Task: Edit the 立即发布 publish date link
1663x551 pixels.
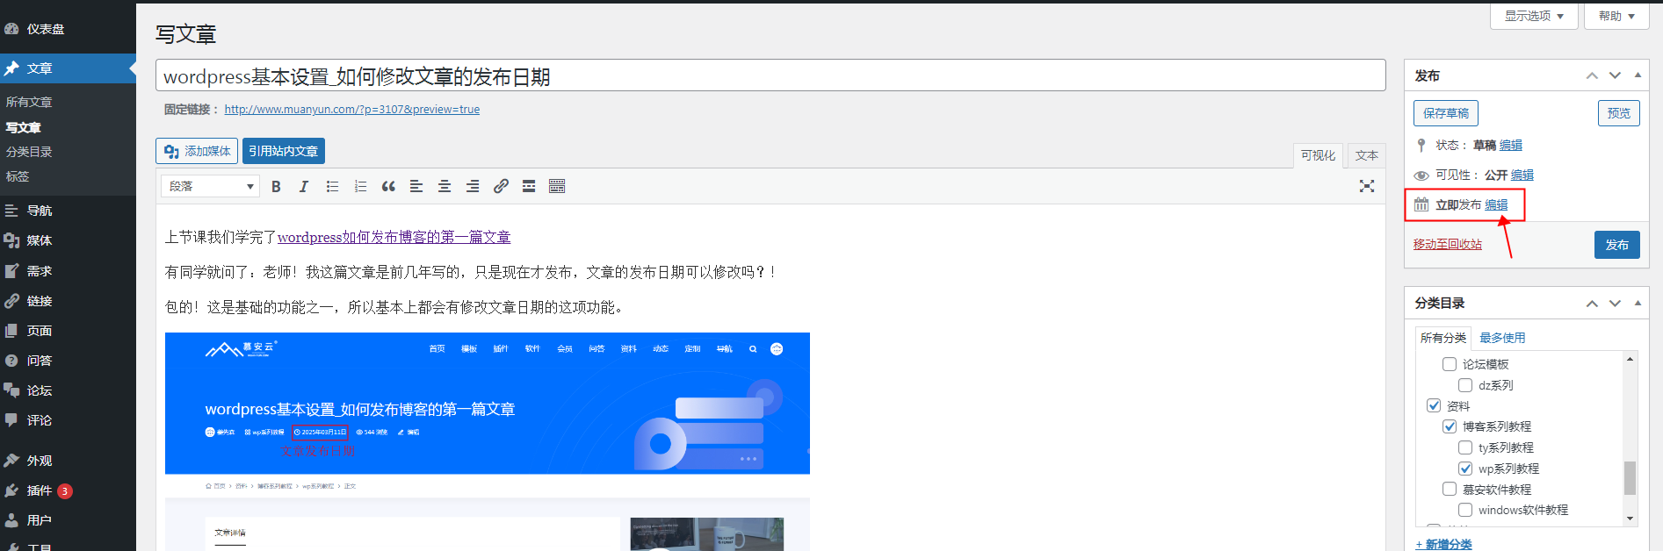Action: coord(1496,205)
